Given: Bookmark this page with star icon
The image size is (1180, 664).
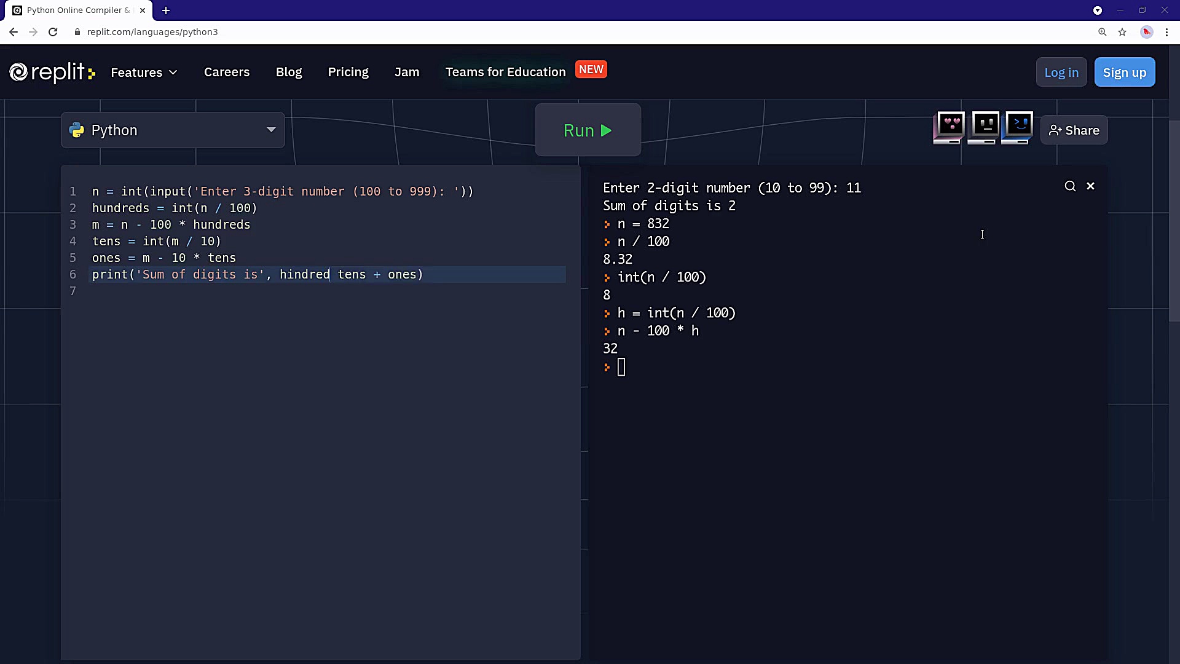Looking at the screenshot, I should coord(1122,32).
